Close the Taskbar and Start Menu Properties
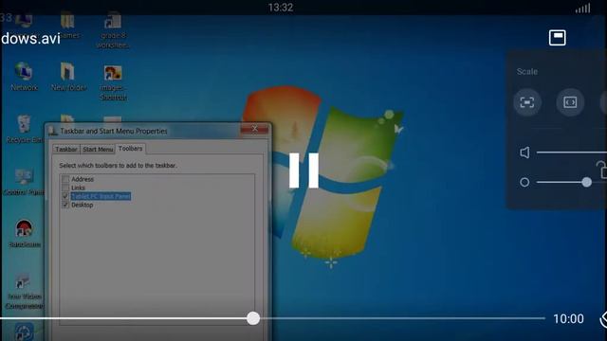 tap(254, 129)
